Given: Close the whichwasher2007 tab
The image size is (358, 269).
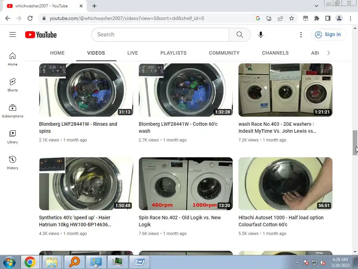Looking at the screenshot, I should pos(81,6).
